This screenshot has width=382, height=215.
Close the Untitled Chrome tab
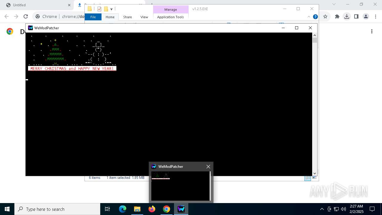coord(69,5)
